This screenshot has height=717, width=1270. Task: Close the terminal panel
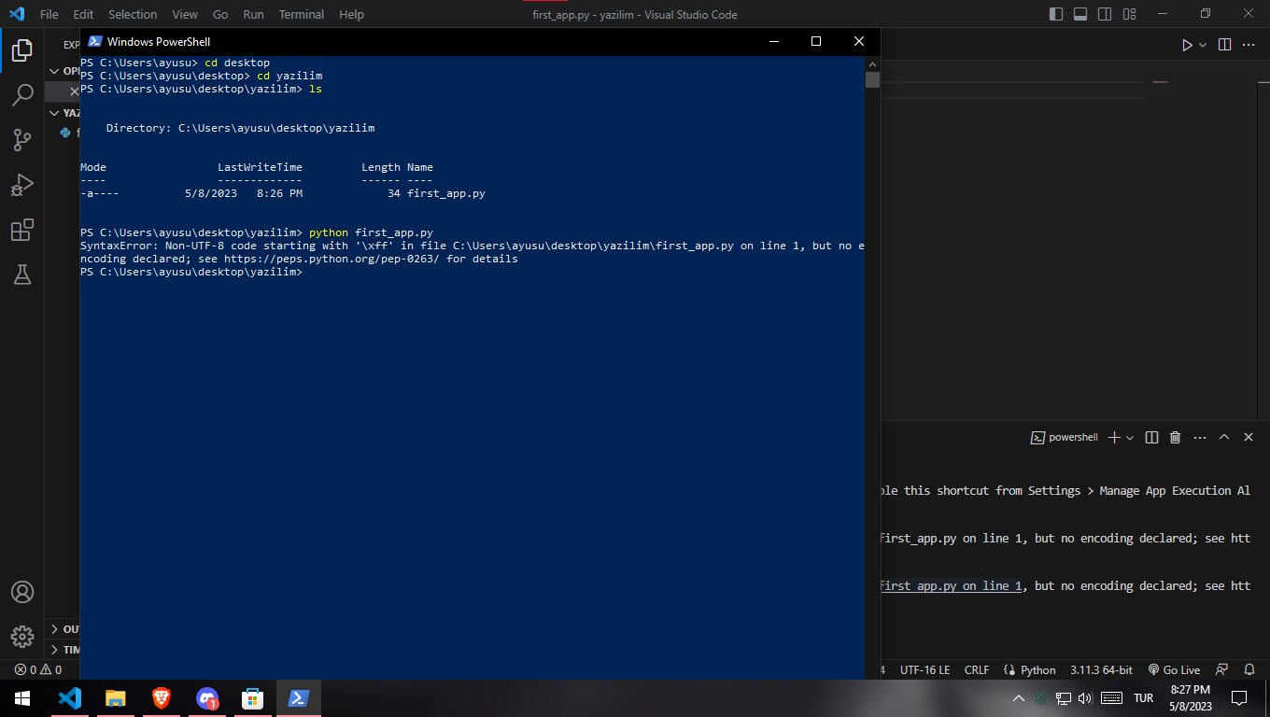(x=1249, y=437)
